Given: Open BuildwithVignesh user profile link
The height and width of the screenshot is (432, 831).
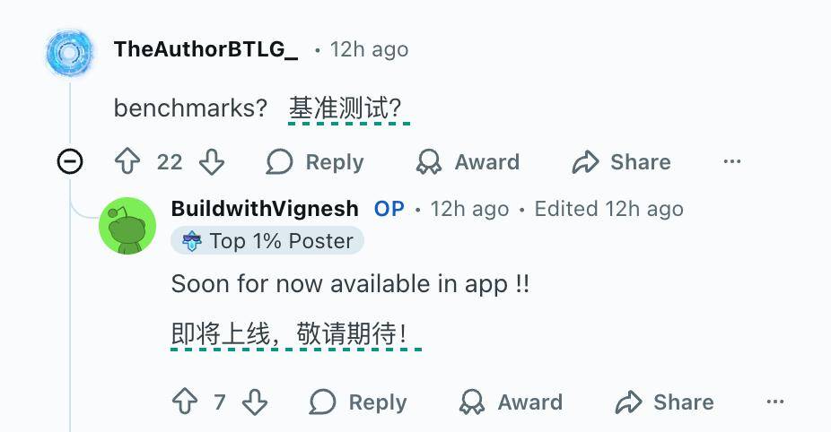Looking at the screenshot, I should point(265,209).
